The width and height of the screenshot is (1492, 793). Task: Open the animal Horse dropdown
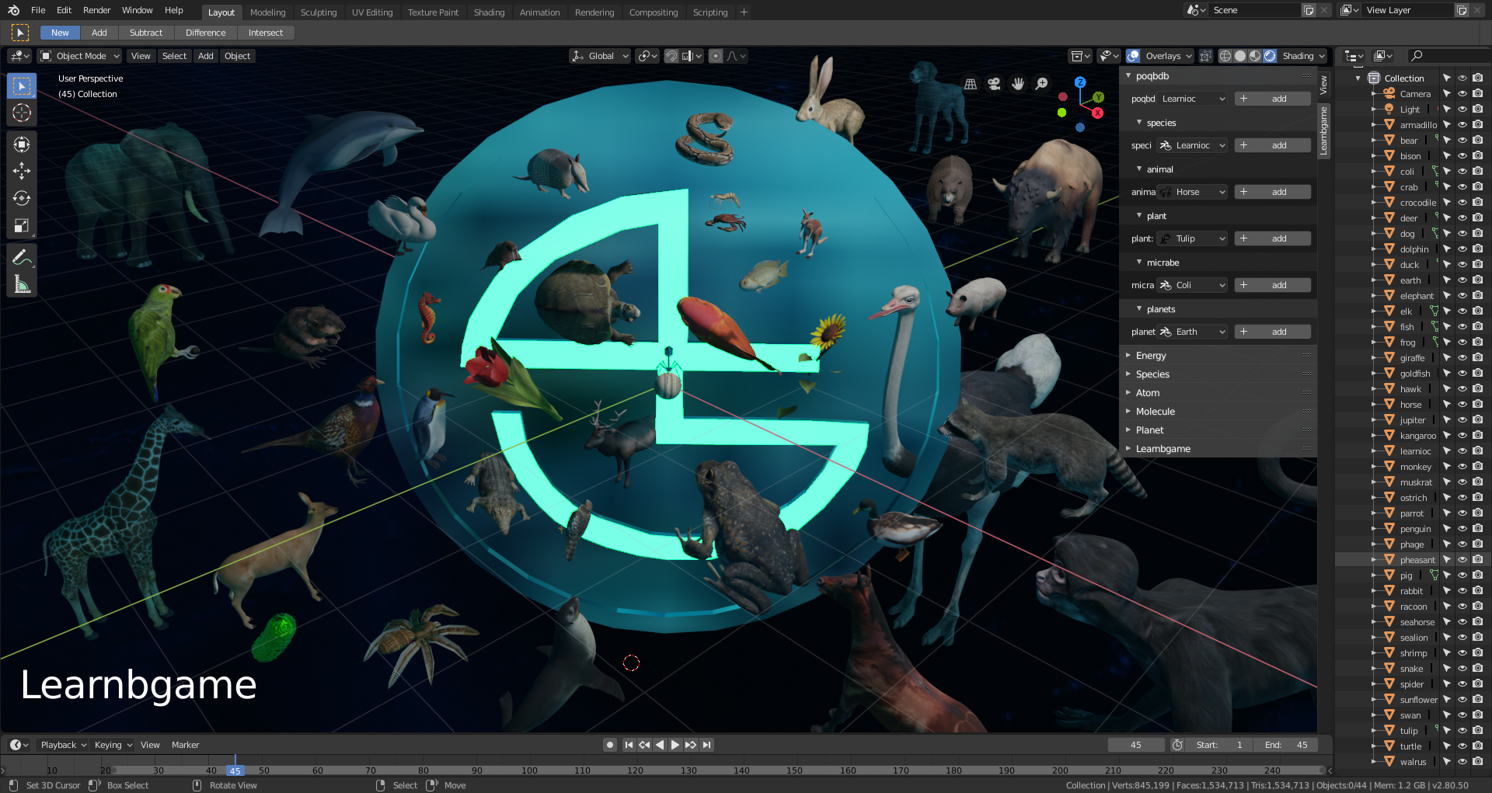pos(1193,192)
